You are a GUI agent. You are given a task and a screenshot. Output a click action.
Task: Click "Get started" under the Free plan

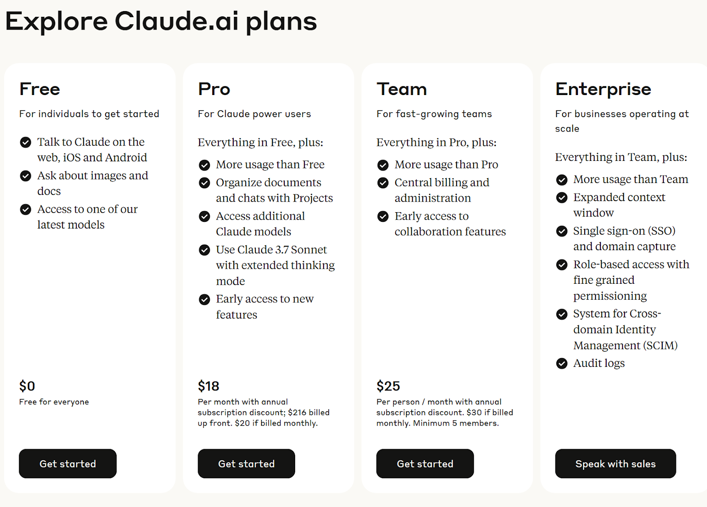pos(67,464)
